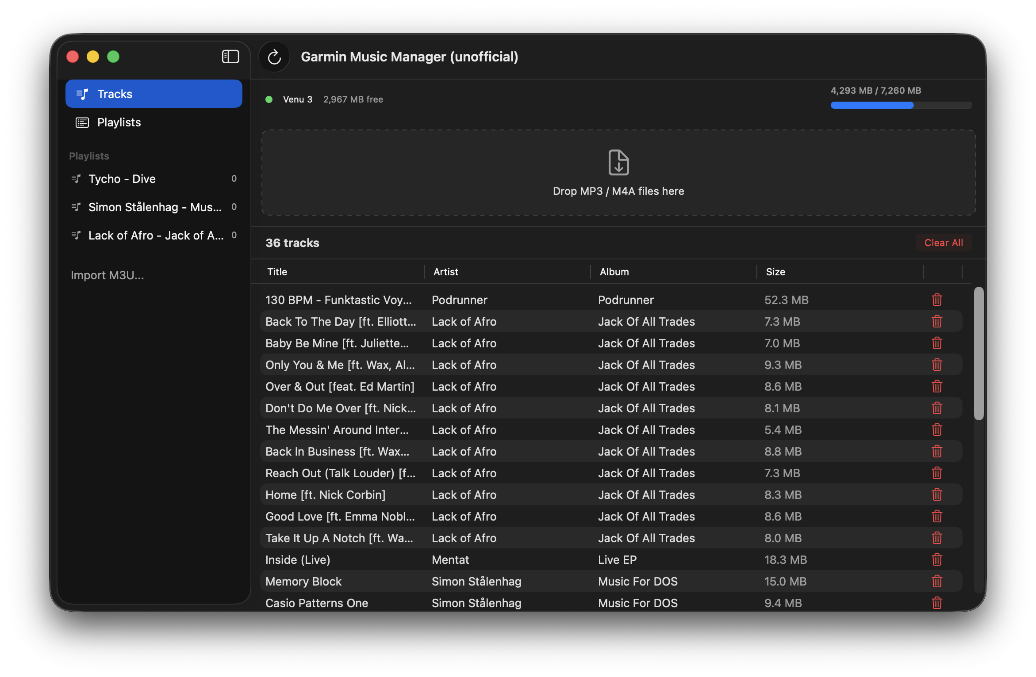
Task: Click the green Venu 3 connection status dot
Action: pos(269,99)
